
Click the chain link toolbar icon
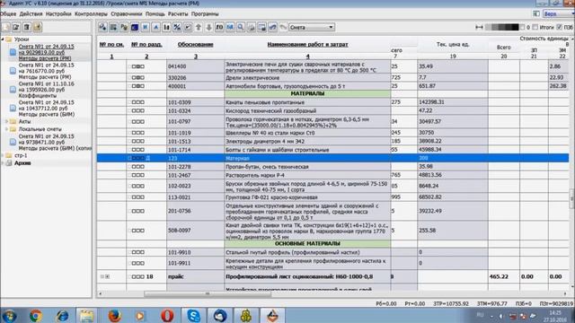(273, 27)
